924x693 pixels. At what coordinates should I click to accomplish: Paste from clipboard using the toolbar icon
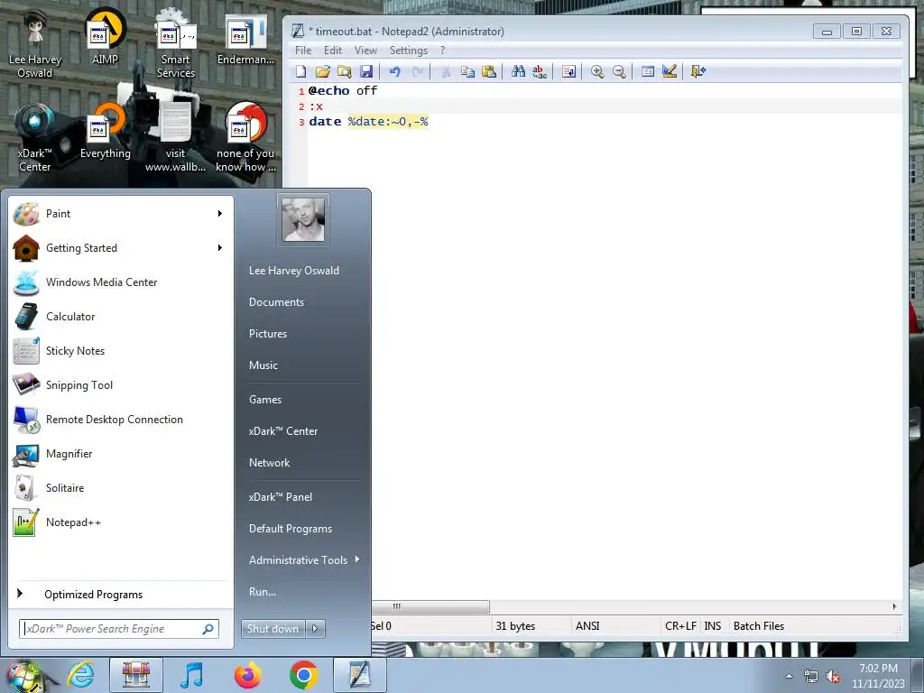pyautogui.click(x=489, y=71)
